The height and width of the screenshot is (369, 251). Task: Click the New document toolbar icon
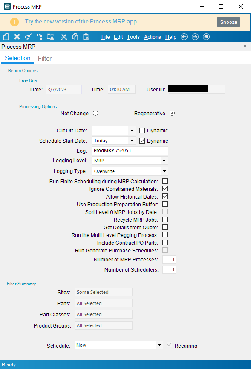click(x=6, y=37)
